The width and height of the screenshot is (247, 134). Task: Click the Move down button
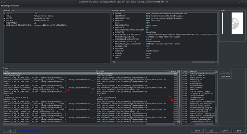click(x=225, y=77)
